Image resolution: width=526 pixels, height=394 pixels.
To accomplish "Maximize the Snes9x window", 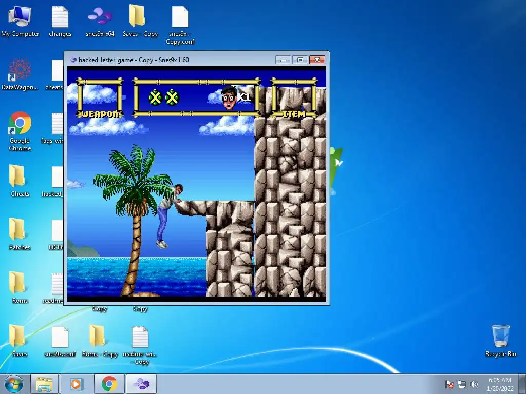I will (300, 60).
